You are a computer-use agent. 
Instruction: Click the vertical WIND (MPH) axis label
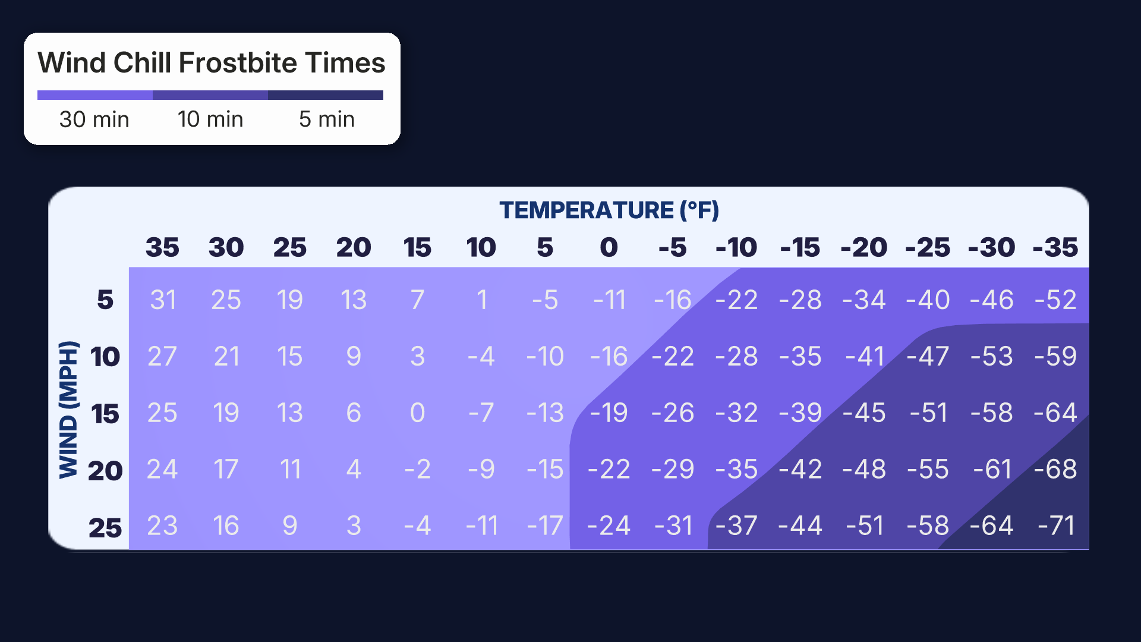tap(68, 410)
